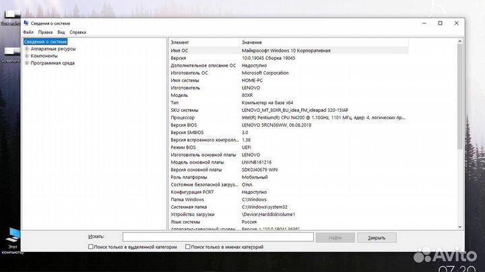Select Модель основной платы row
Screen dimensions: 485x272
pyautogui.click(x=288, y=162)
